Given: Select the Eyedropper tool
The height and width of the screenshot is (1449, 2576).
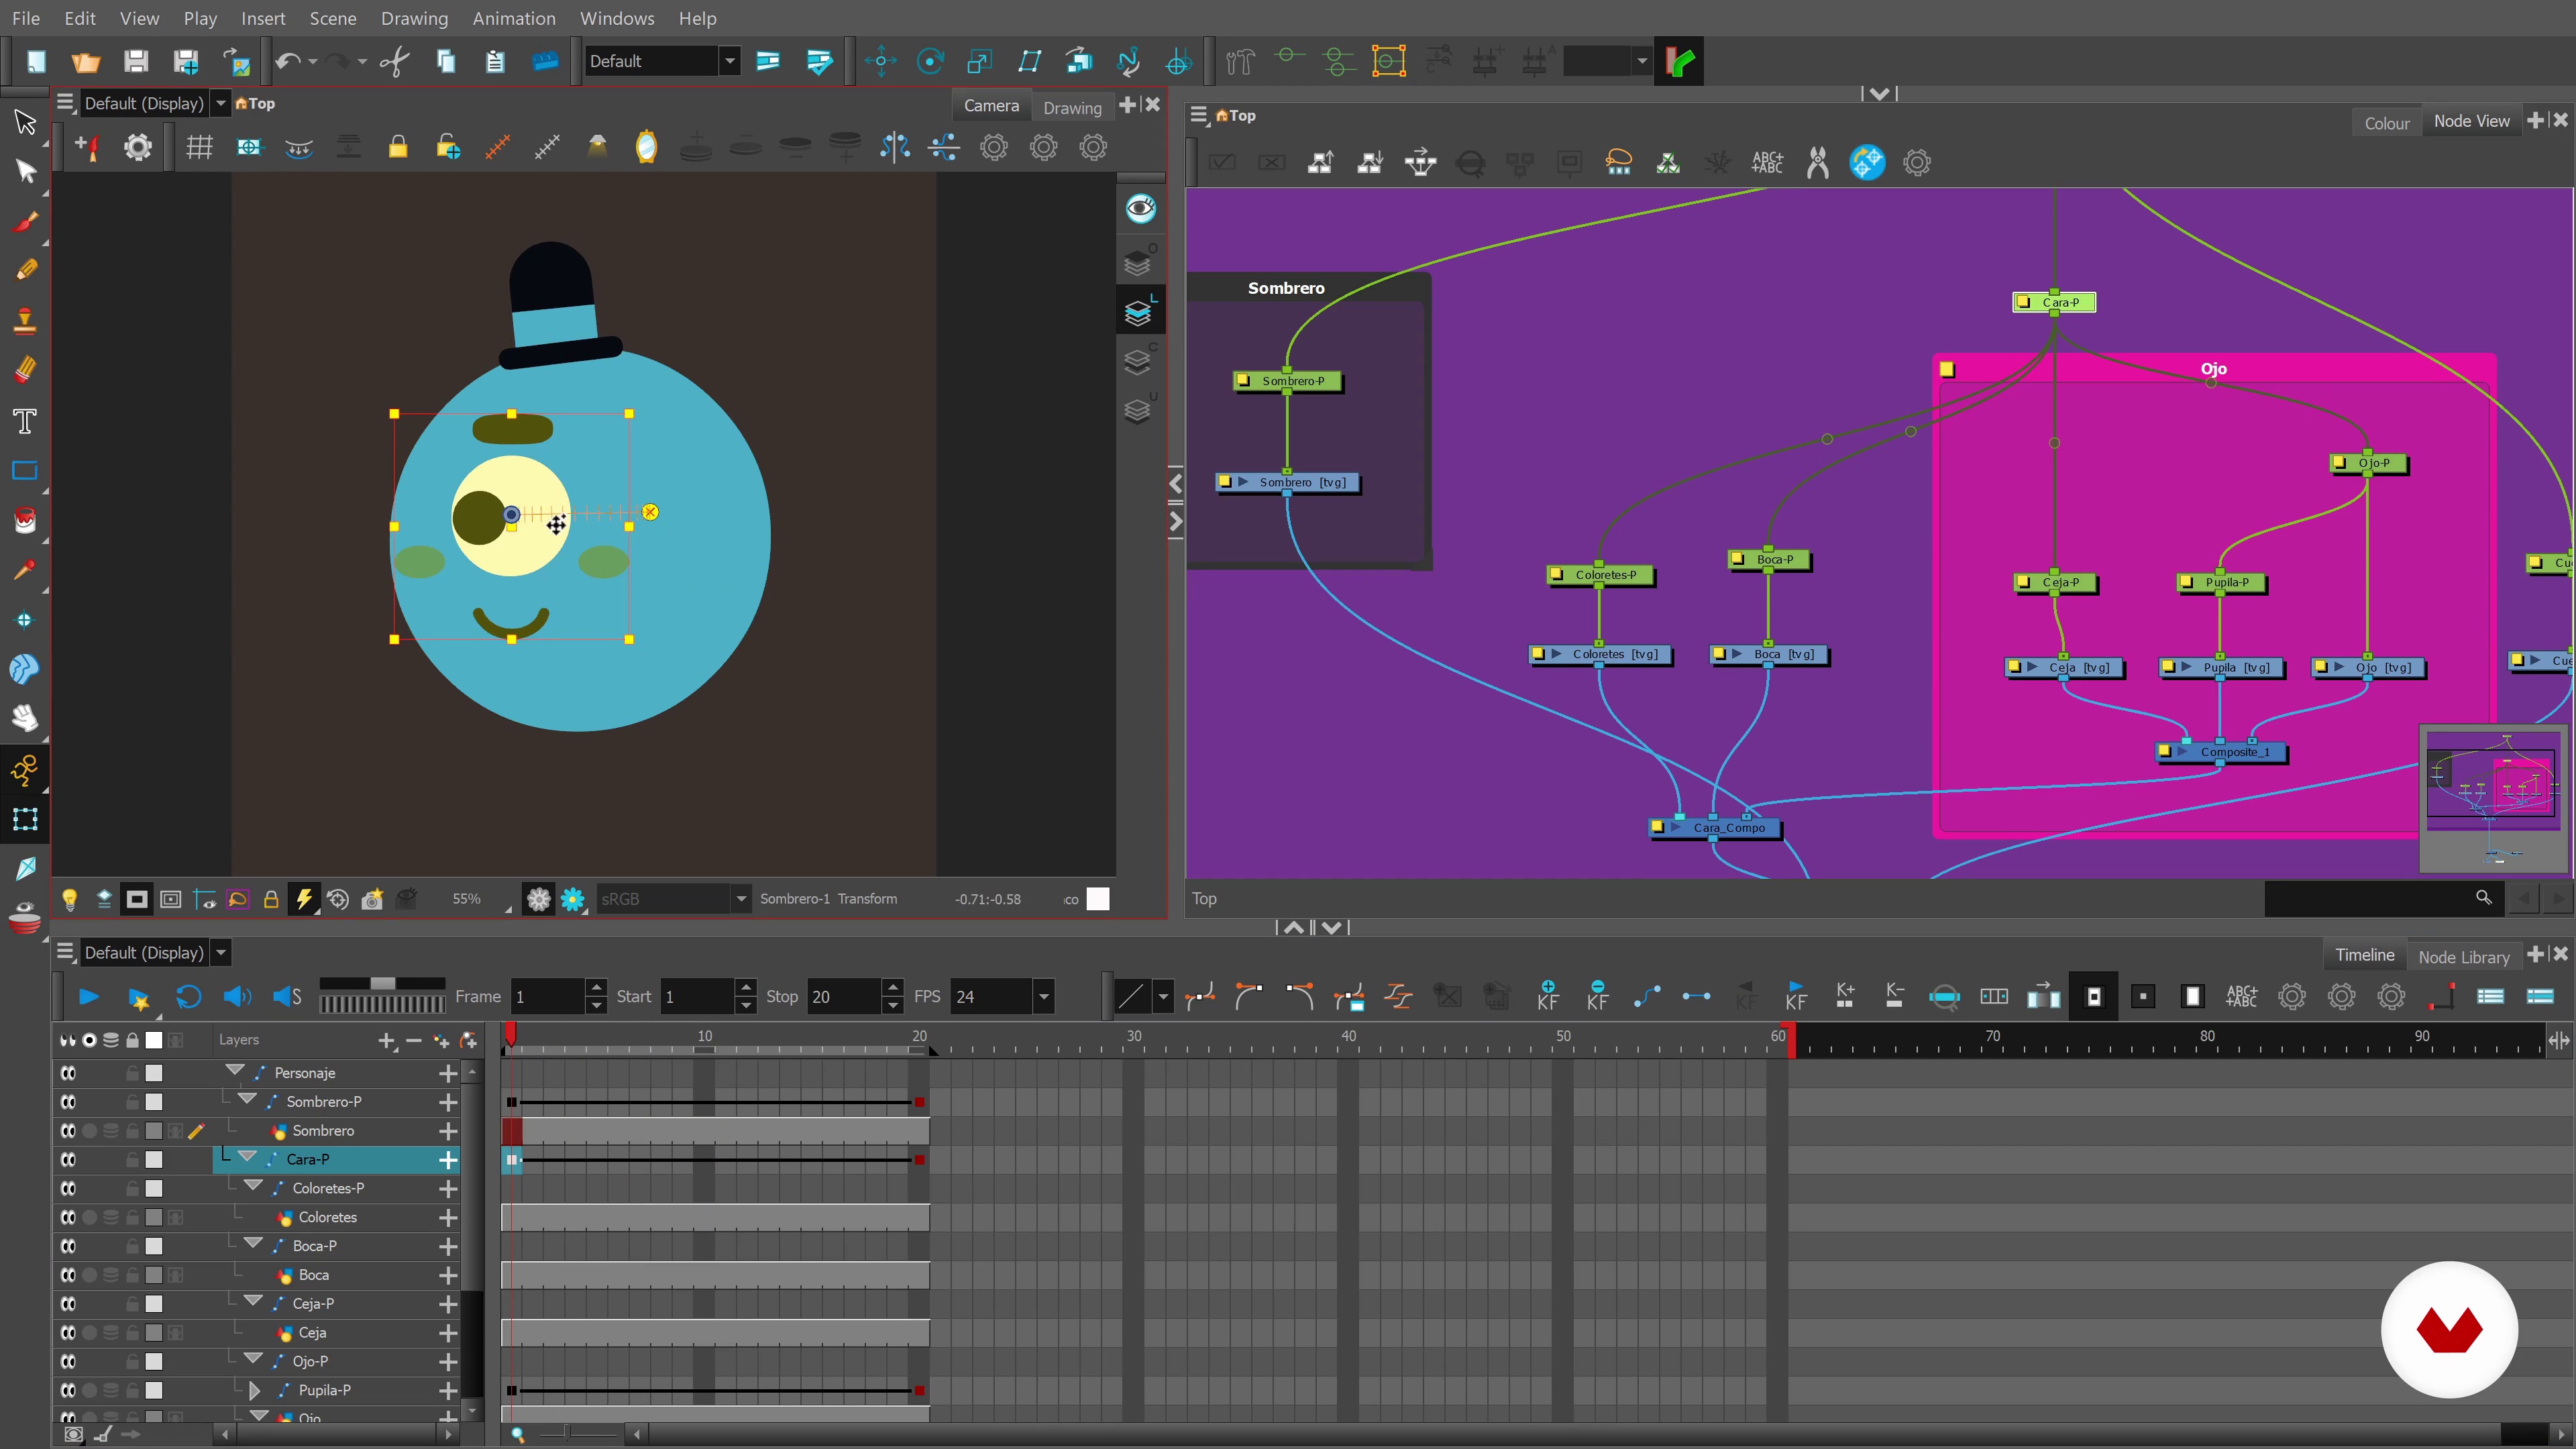Looking at the screenshot, I should 25,571.
